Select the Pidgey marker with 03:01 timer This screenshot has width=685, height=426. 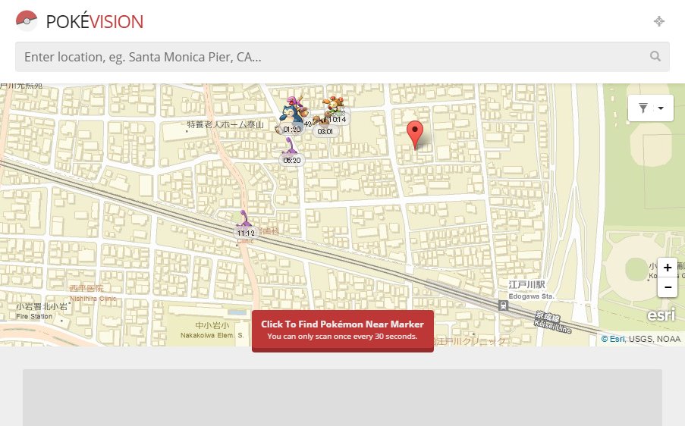324,127
